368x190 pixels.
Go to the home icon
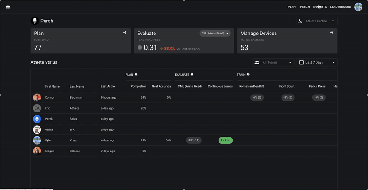pyautogui.click(x=8, y=7)
